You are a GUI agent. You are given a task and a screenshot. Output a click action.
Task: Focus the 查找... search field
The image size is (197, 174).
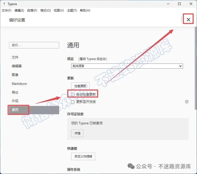pyautogui.click(x=34, y=45)
